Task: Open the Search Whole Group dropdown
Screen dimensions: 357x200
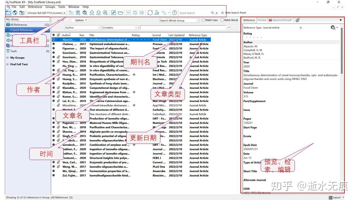Action: (x=179, y=20)
